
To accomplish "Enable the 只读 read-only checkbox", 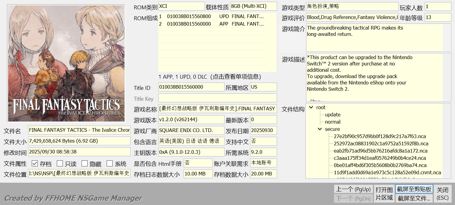I will [60, 164].
